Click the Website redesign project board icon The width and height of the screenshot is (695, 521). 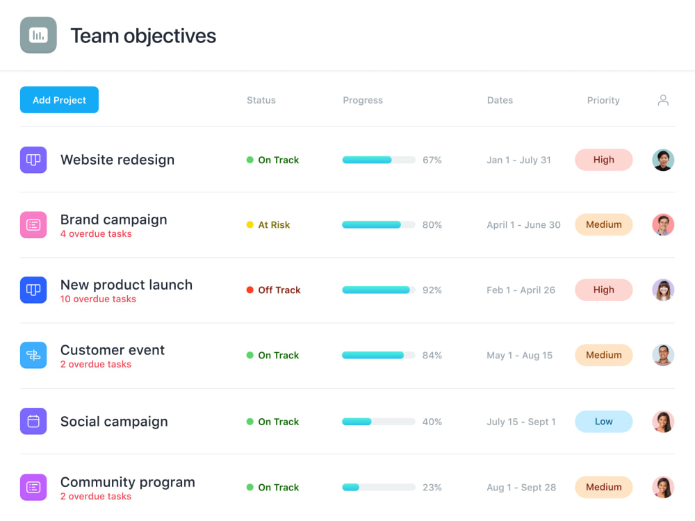[x=33, y=160]
